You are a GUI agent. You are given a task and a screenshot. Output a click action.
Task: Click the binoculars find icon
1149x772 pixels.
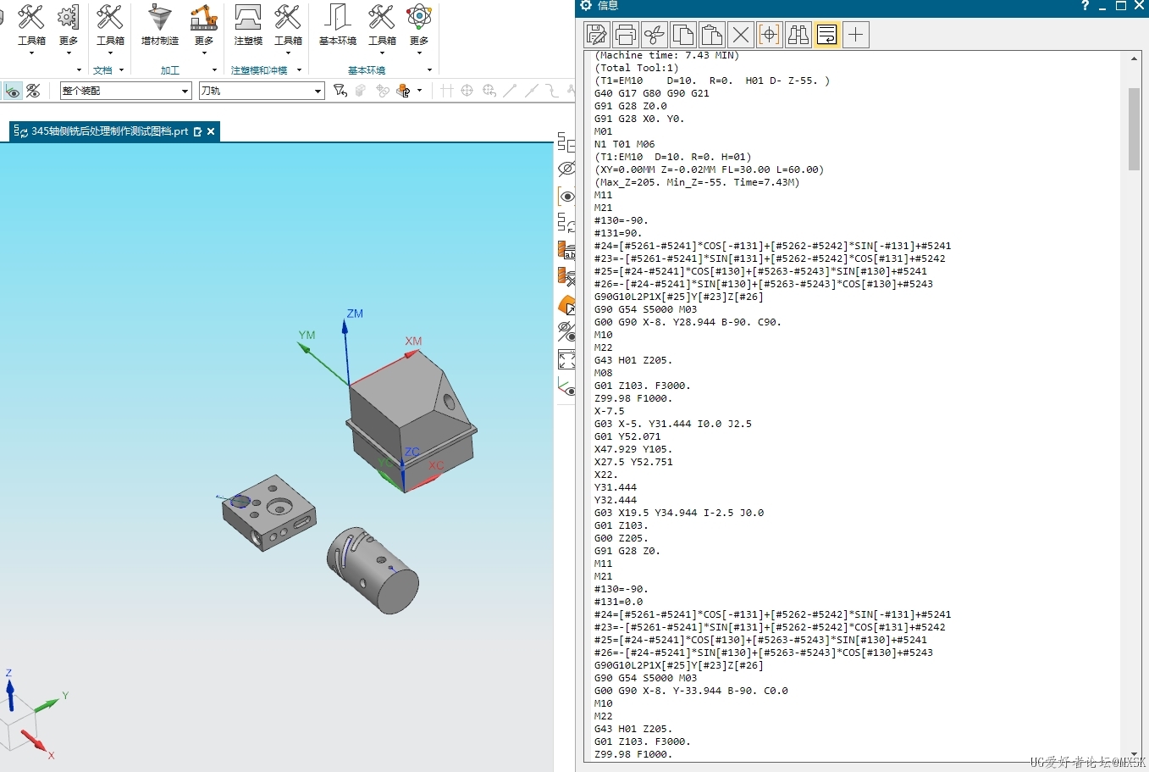coord(798,35)
